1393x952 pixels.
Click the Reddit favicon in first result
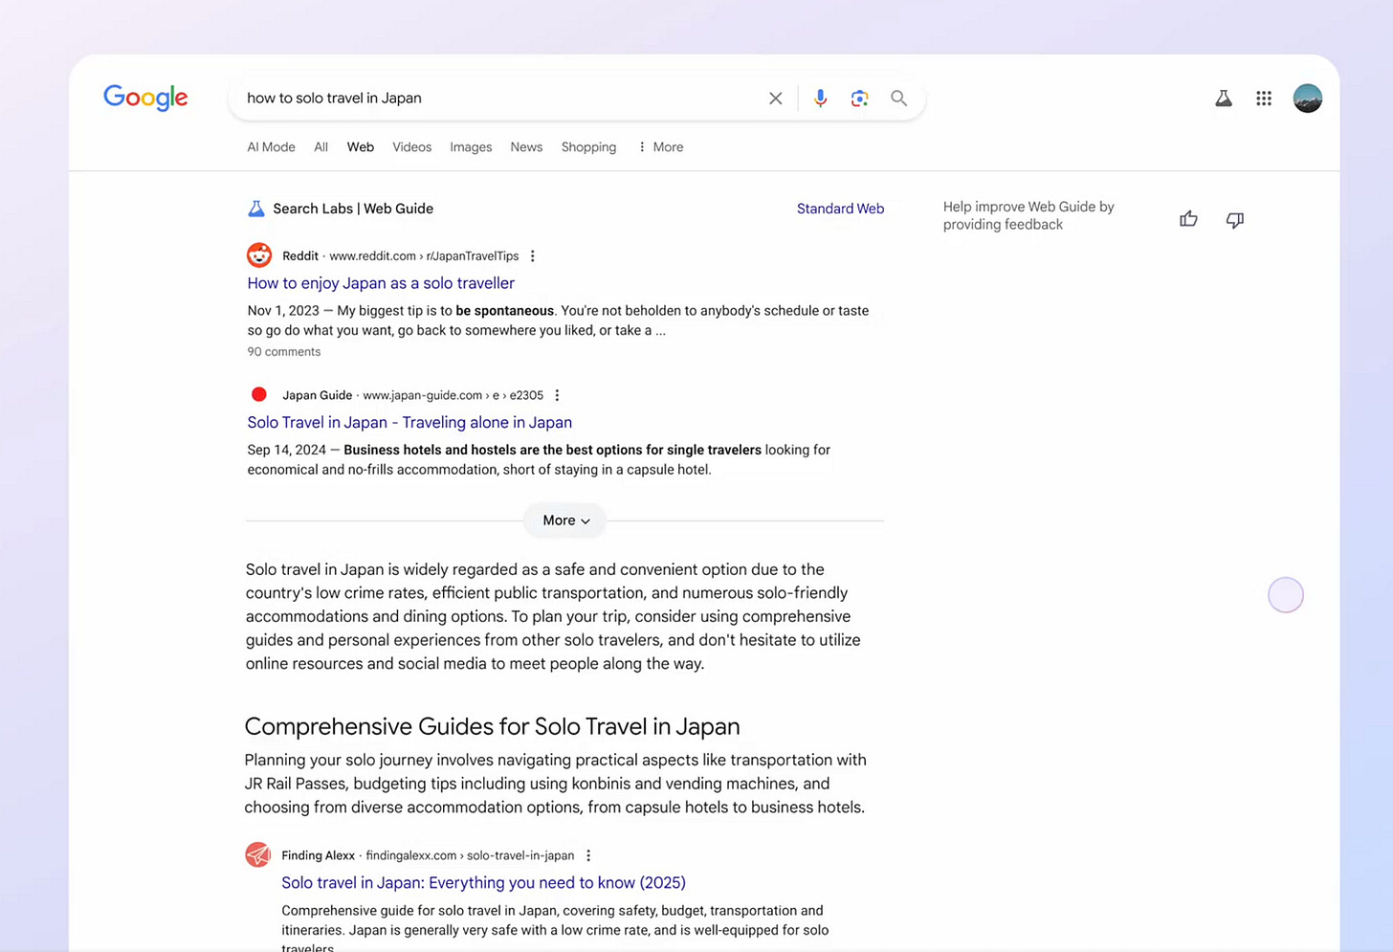[259, 255]
